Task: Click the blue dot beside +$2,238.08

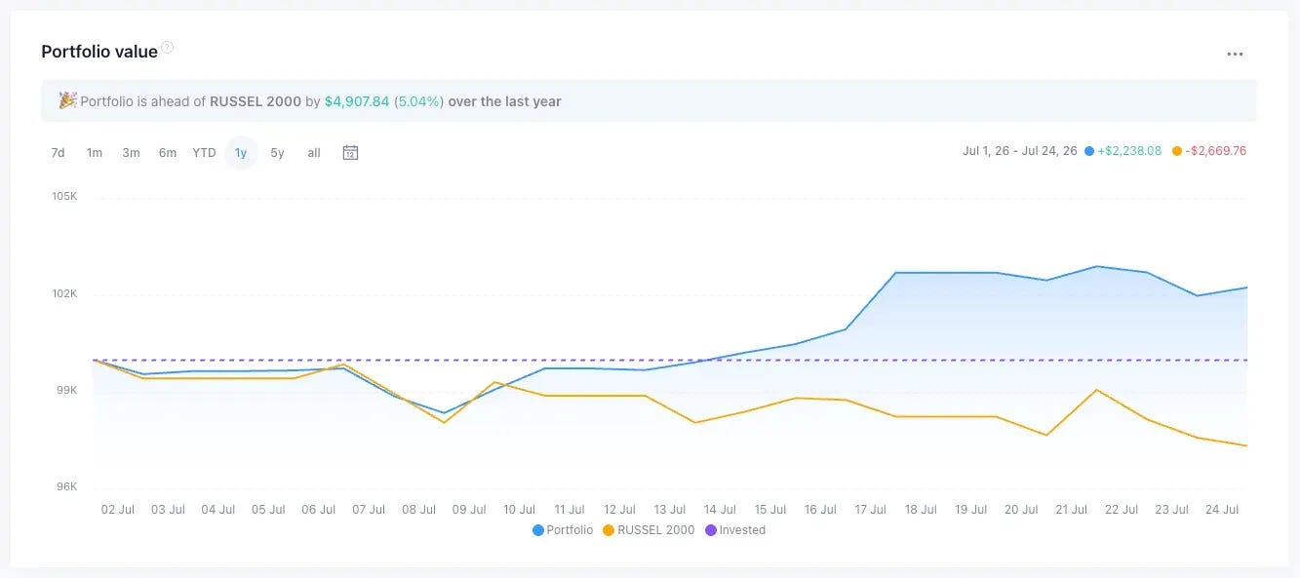Action: (x=1089, y=151)
